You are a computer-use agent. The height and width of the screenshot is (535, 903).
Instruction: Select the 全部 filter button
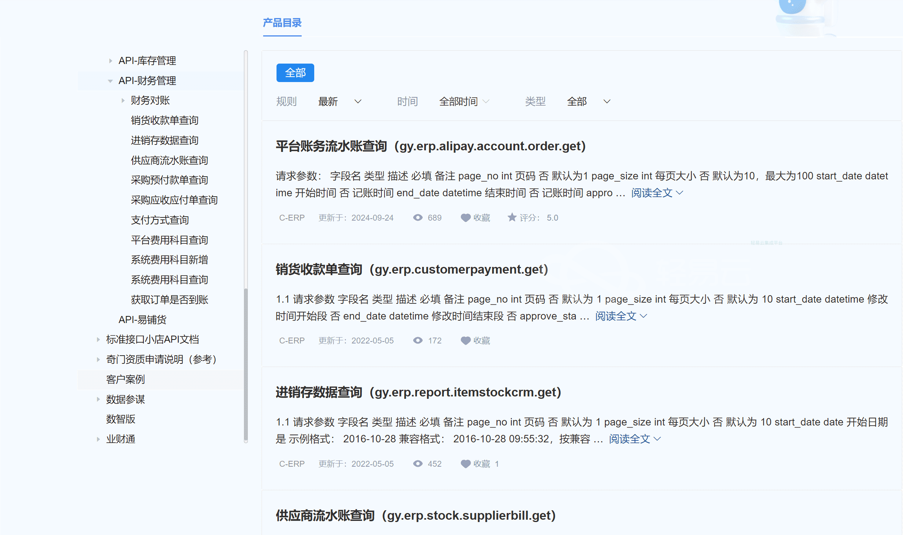pos(295,73)
